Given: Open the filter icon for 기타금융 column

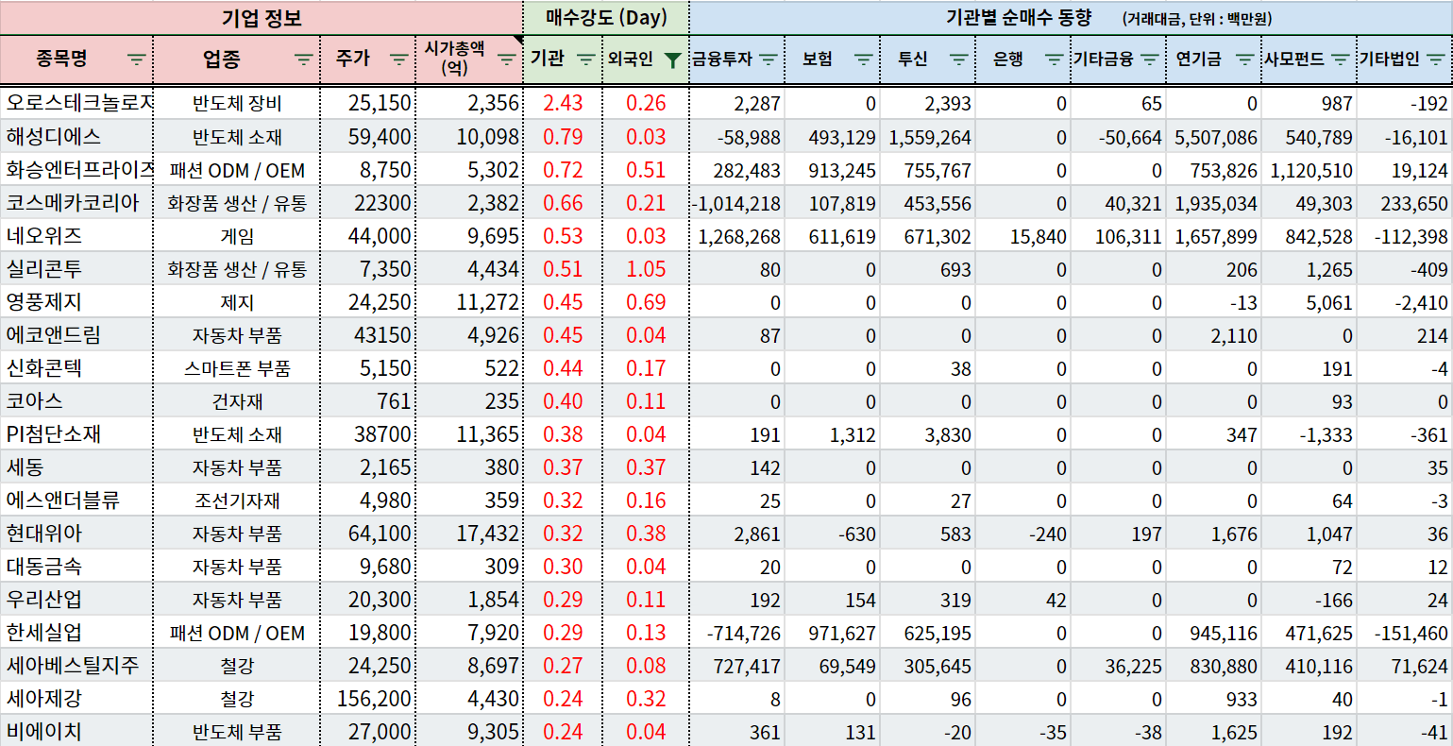Looking at the screenshot, I should [1150, 59].
